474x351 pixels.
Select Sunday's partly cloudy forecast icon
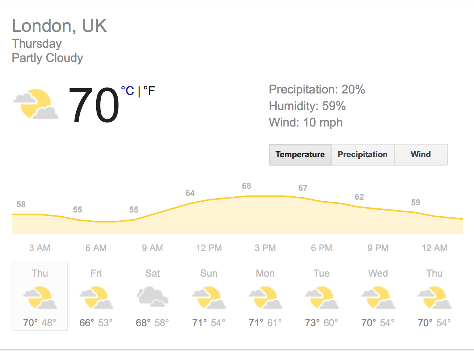pos(209,297)
